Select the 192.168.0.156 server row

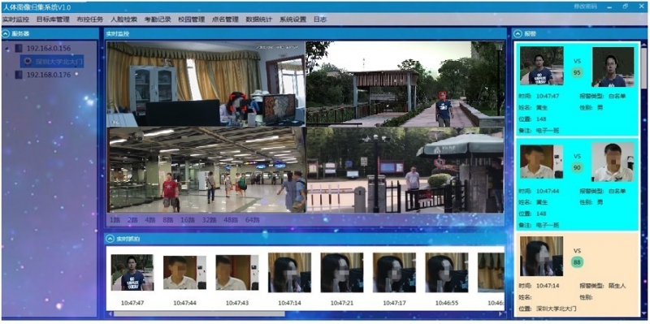pyautogui.click(x=49, y=49)
